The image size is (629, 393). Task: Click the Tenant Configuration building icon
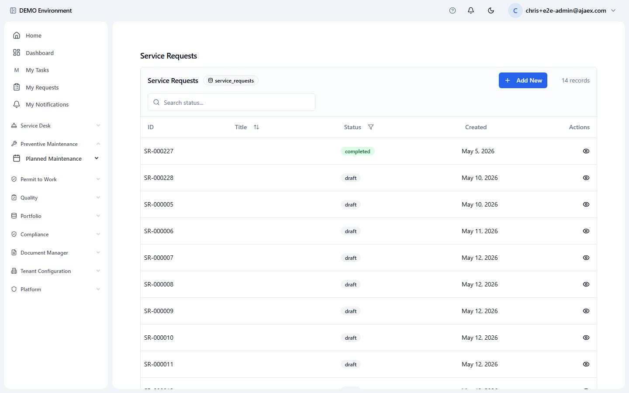tap(14, 271)
